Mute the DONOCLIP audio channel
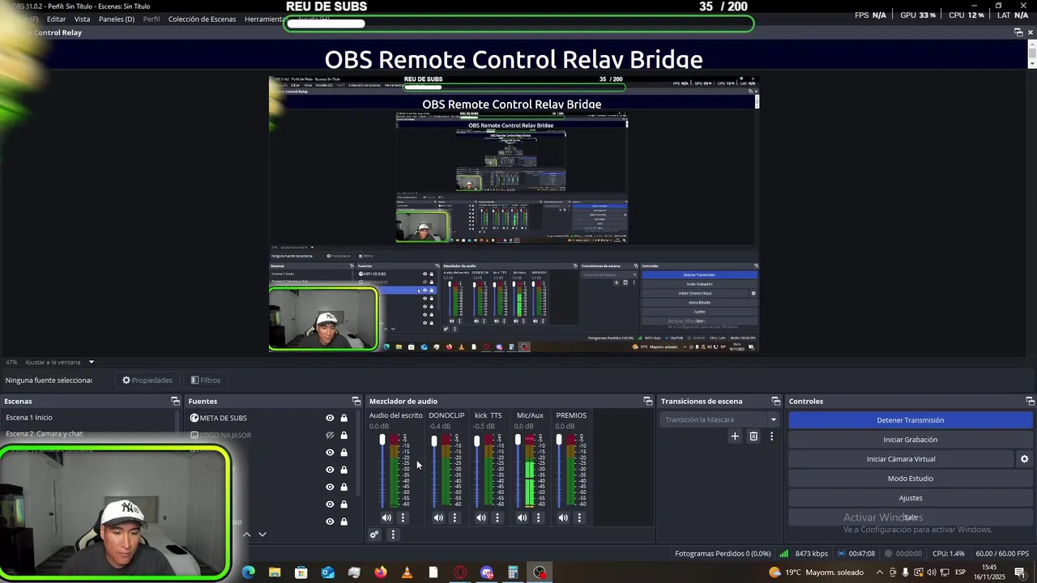This screenshot has height=583, width=1037. point(438,517)
